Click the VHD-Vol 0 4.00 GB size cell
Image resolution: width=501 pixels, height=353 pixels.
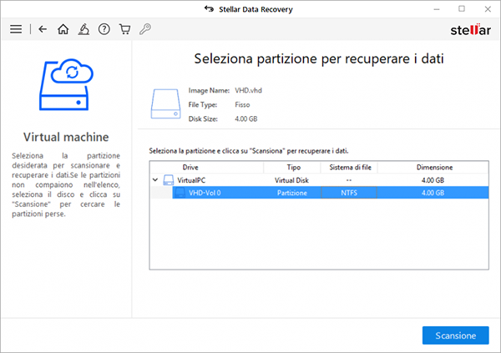coord(433,193)
